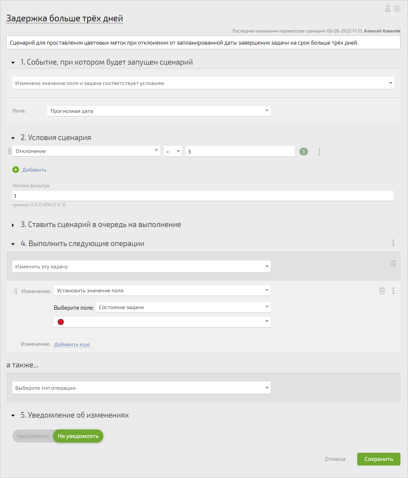
Task: Collapse section 1 Событие запуска сценария
Action: 13,62
